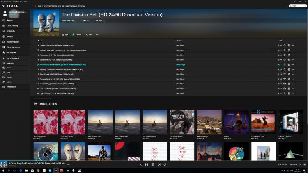Favorite the Cluster One track star
The image size is (308, 173).
[x=285, y=45]
